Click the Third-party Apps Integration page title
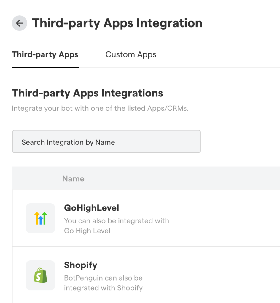The image size is (280, 303). coord(117,23)
